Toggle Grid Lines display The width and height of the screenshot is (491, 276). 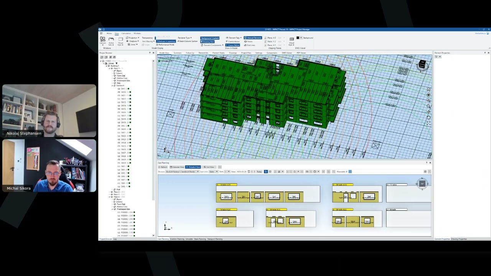(249, 45)
